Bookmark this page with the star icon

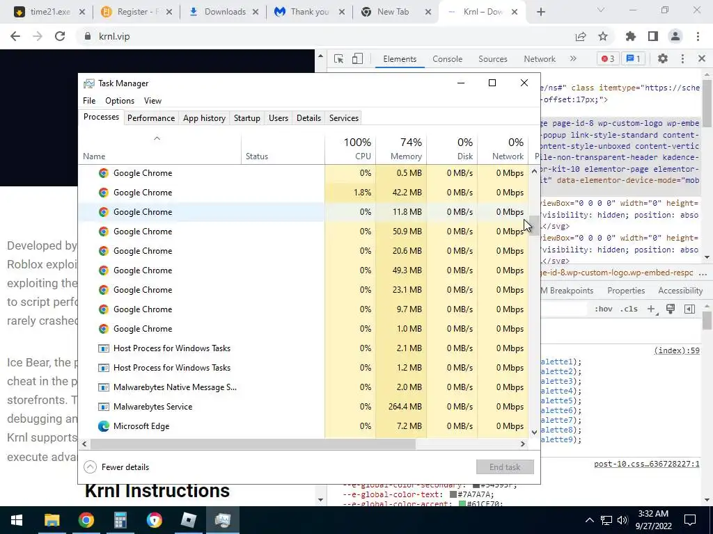pyautogui.click(x=603, y=36)
